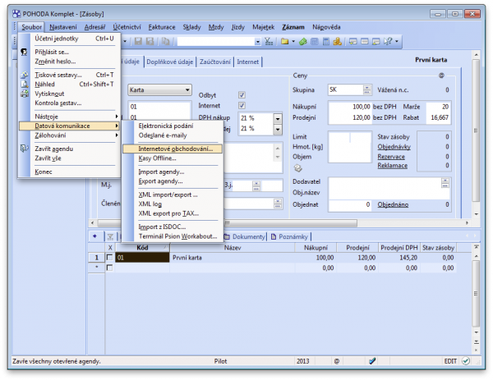The image size is (493, 380).
Task: Click the blue check icon in status bar
Action: [x=372, y=361]
